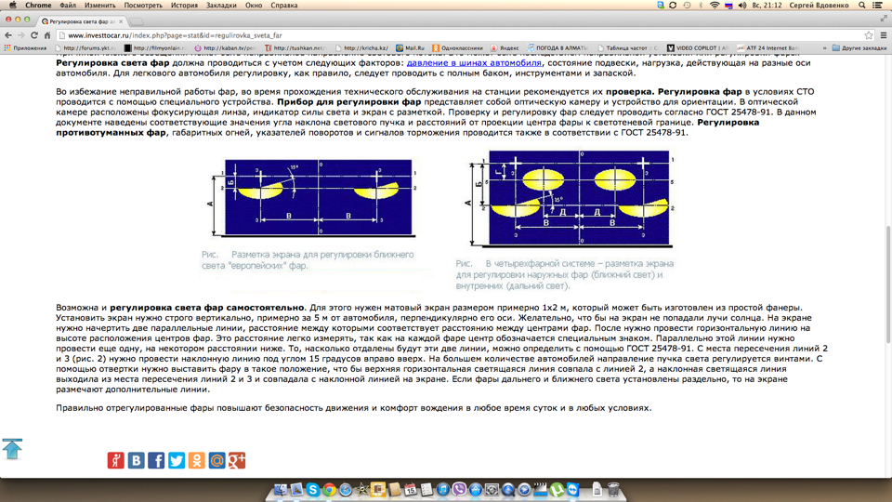
Task: Select the Регулировка света фар tab
Action: click(x=81, y=20)
